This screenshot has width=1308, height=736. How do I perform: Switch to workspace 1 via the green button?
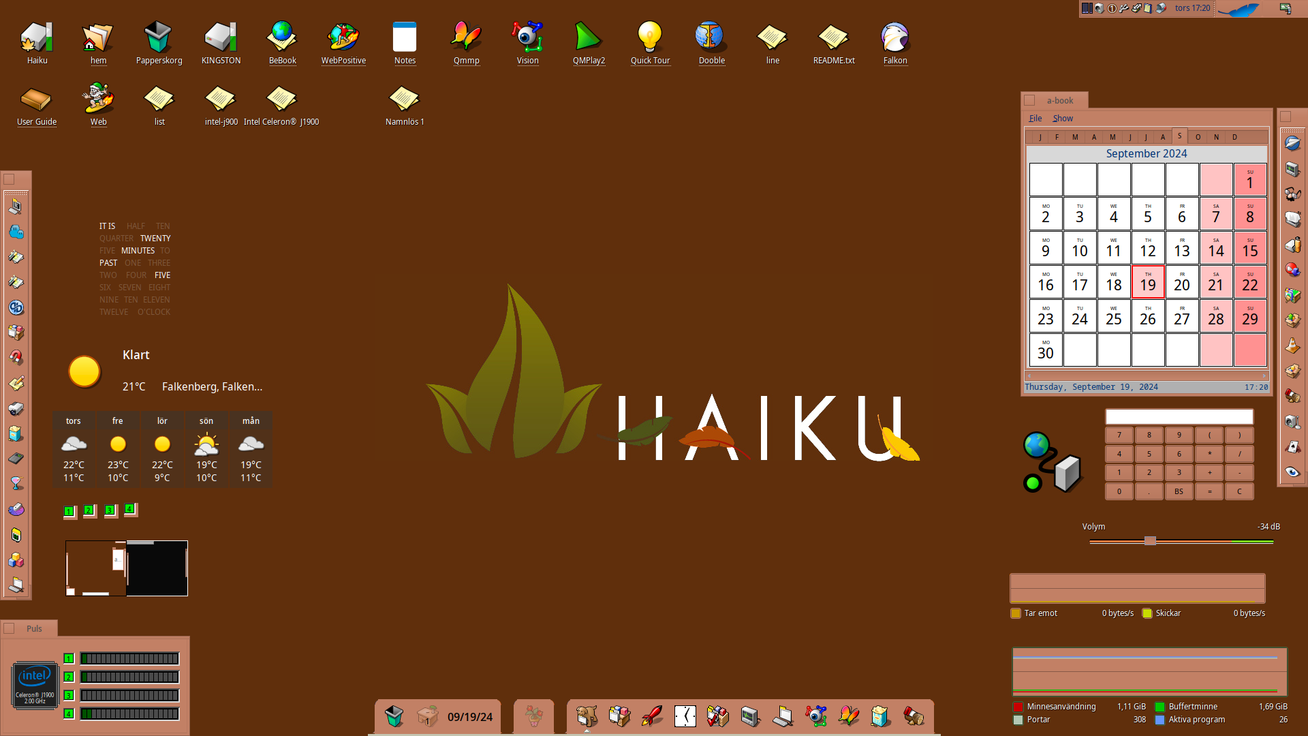tap(69, 511)
